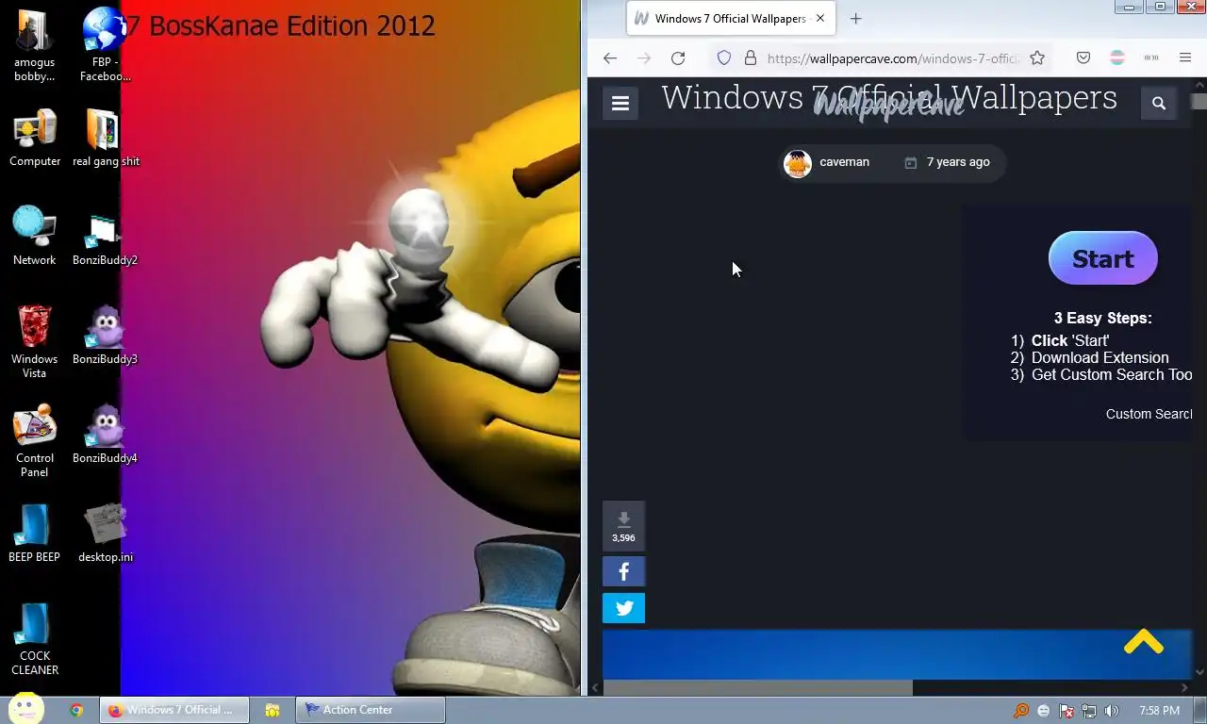Click the yellow scroll-to-top arrow
Image resolution: width=1207 pixels, height=724 pixels.
(1144, 643)
